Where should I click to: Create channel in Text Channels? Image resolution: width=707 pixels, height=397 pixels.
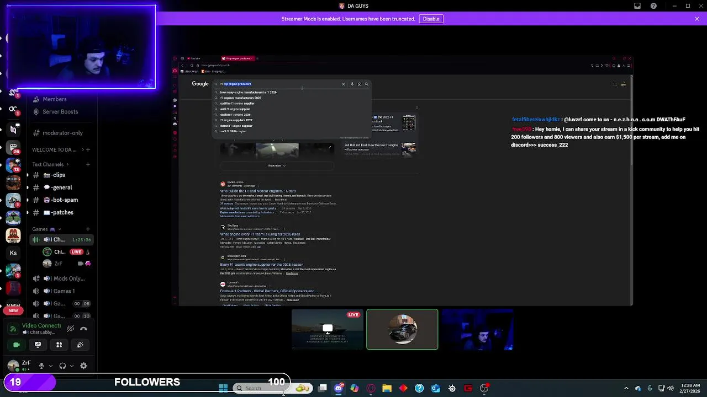point(87,164)
